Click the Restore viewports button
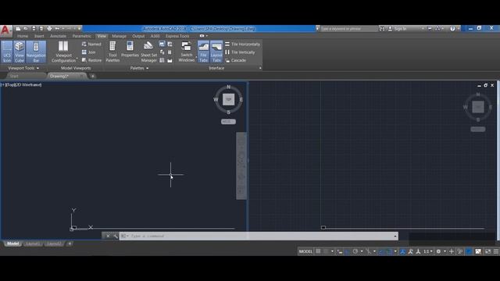 click(92, 60)
